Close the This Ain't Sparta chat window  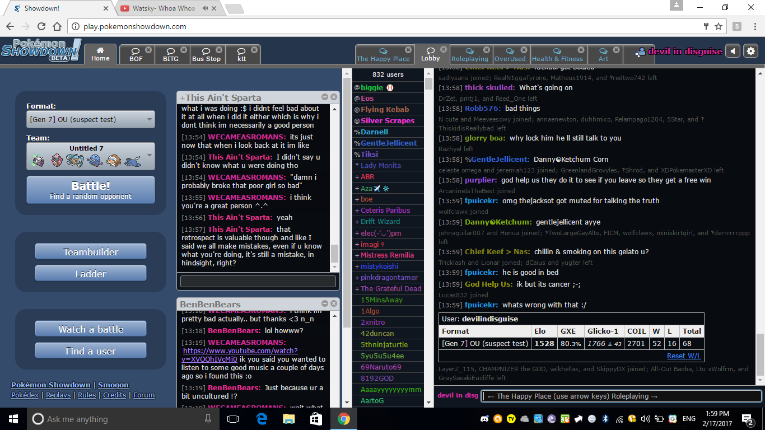[x=334, y=97]
